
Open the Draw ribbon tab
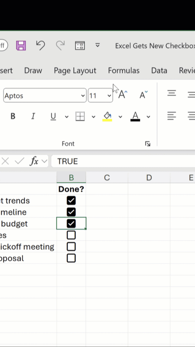tap(33, 71)
